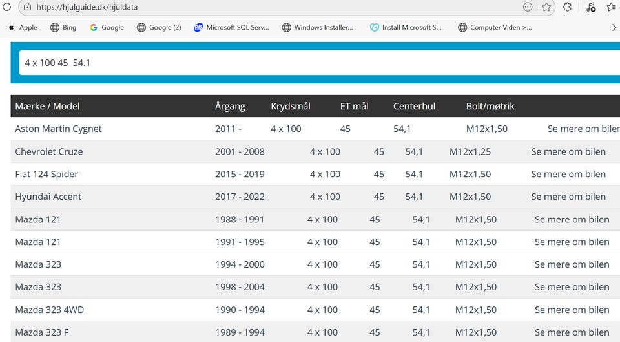Click the browser refresh icon
Image resolution: width=620 pixels, height=342 pixels.
coord(6,7)
